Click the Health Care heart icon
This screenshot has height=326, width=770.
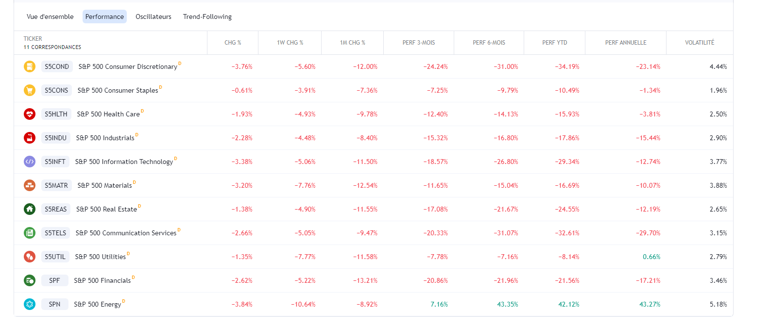[x=30, y=114]
